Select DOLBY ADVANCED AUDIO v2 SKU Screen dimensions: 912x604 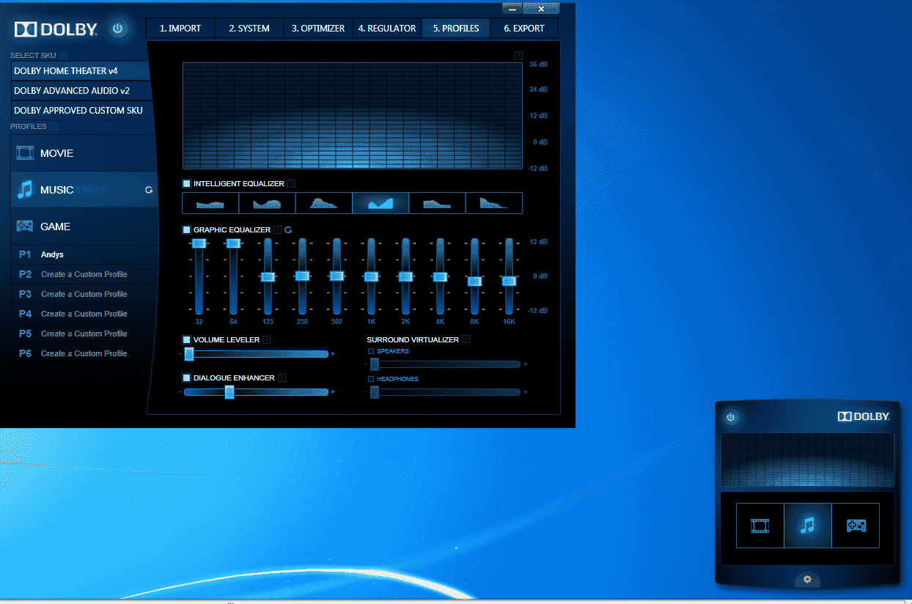tap(81, 91)
